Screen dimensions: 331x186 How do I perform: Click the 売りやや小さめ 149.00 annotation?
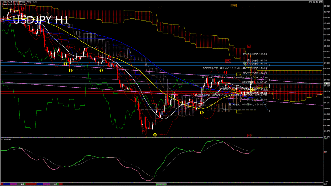pyautogui.click(x=255, y=64)
